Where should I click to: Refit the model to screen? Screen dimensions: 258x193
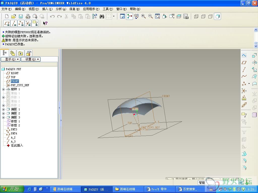[157, 16]
